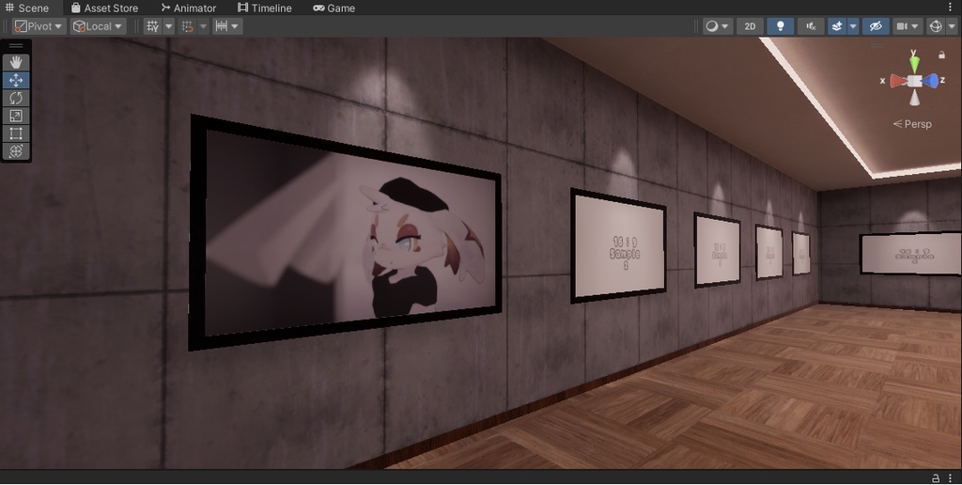This screenshot has height=485, width=962.
Task: Click the gray bottom axis cone
Action: coord(915,98)
